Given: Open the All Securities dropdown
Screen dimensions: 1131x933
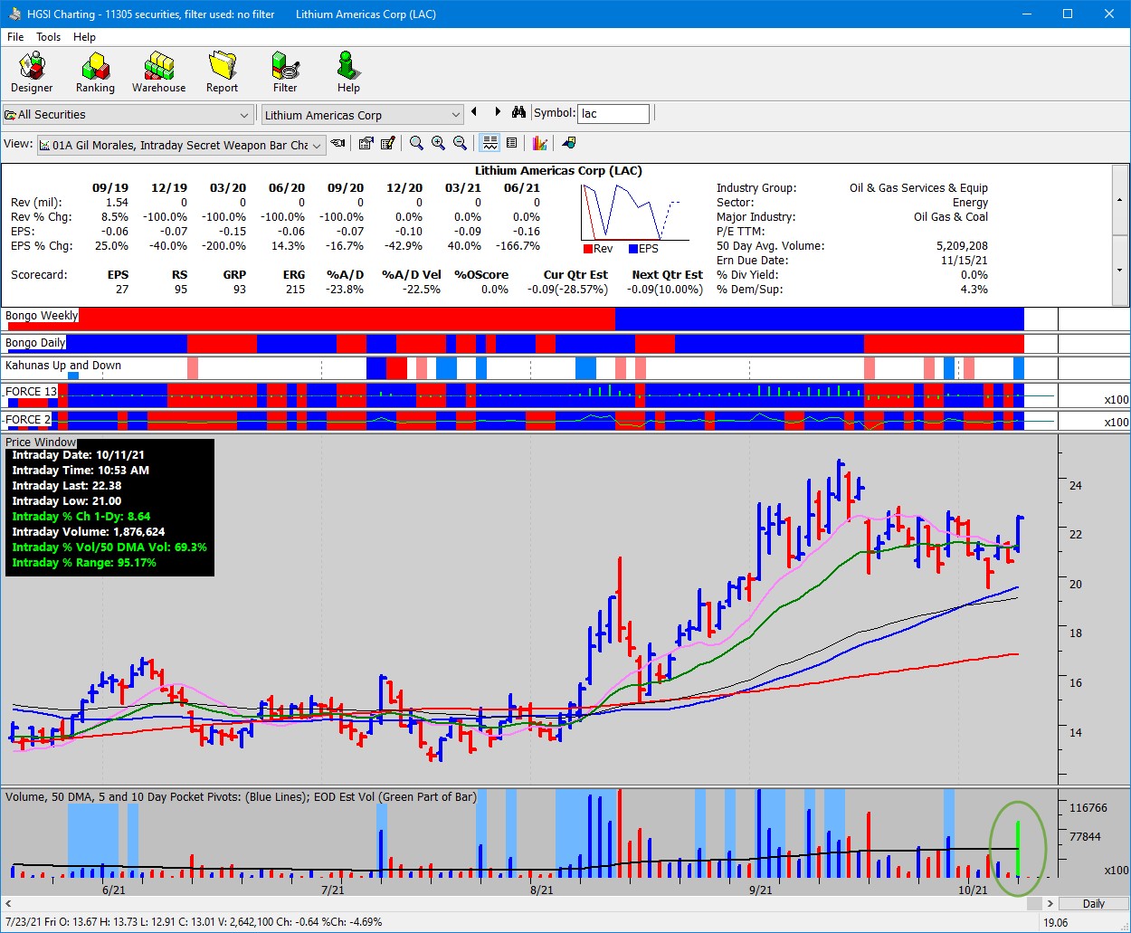Looking at the screenshot, I should click(x=128, y=115).
